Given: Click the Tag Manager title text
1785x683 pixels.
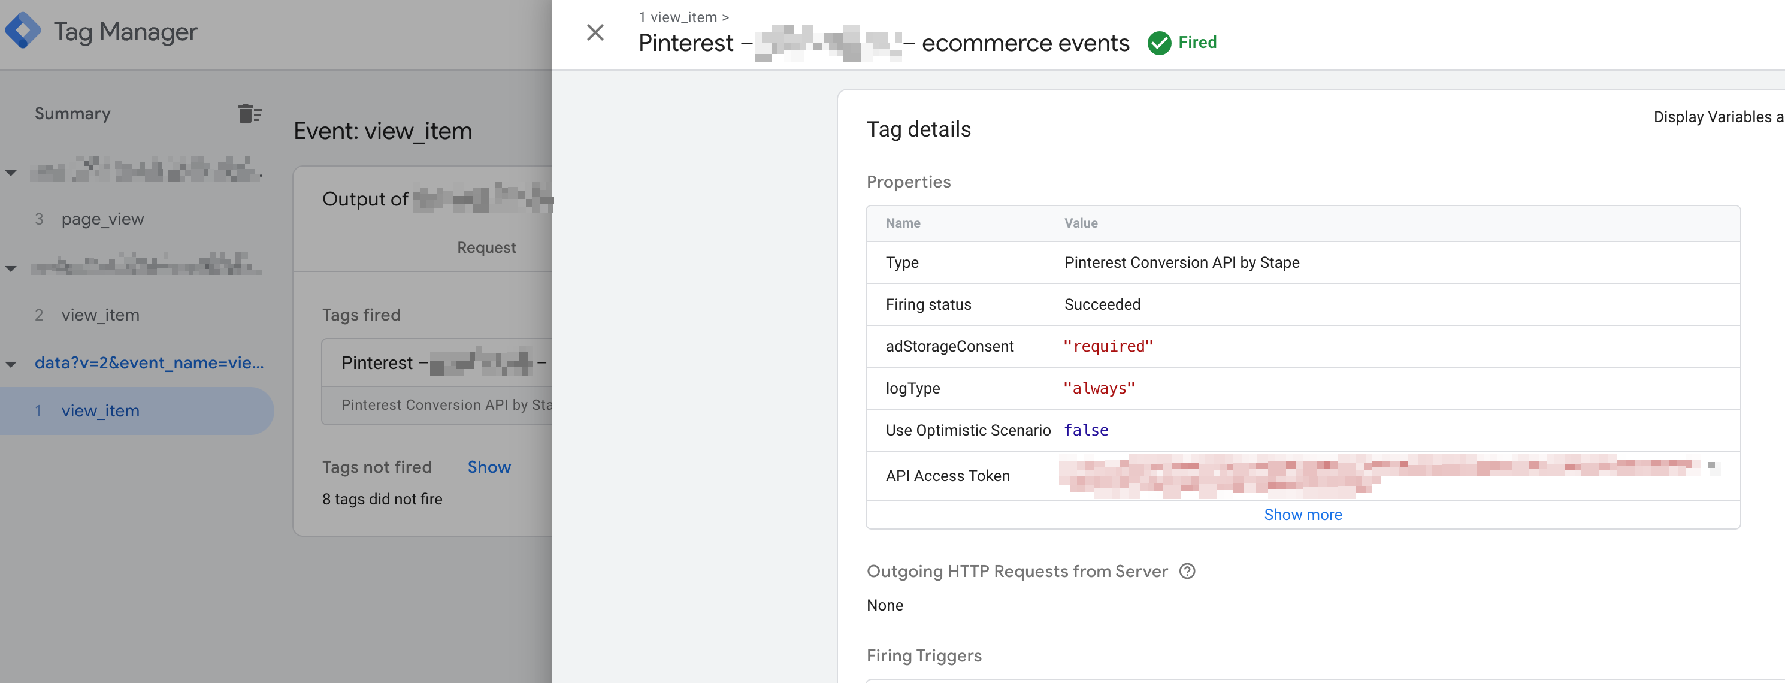Looking at the screenshot, I should coord(125,32).
